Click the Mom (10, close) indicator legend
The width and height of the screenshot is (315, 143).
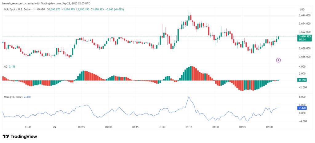click(13, 97)
